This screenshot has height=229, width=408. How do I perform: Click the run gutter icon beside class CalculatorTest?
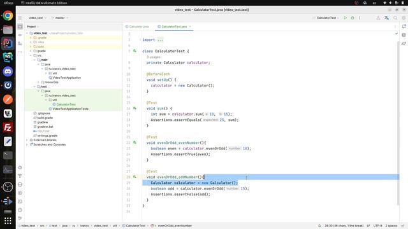click(135, 51)
